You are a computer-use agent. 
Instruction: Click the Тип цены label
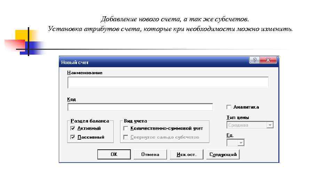238,117
